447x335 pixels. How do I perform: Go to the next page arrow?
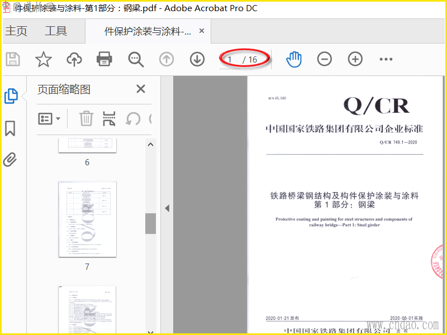(197, 59)
